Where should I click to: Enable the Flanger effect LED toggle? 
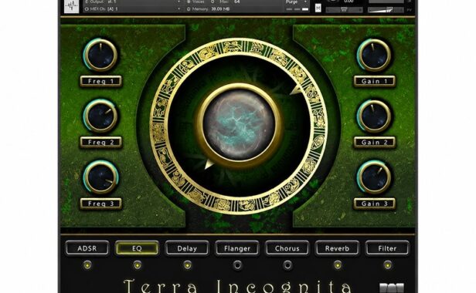237,265
